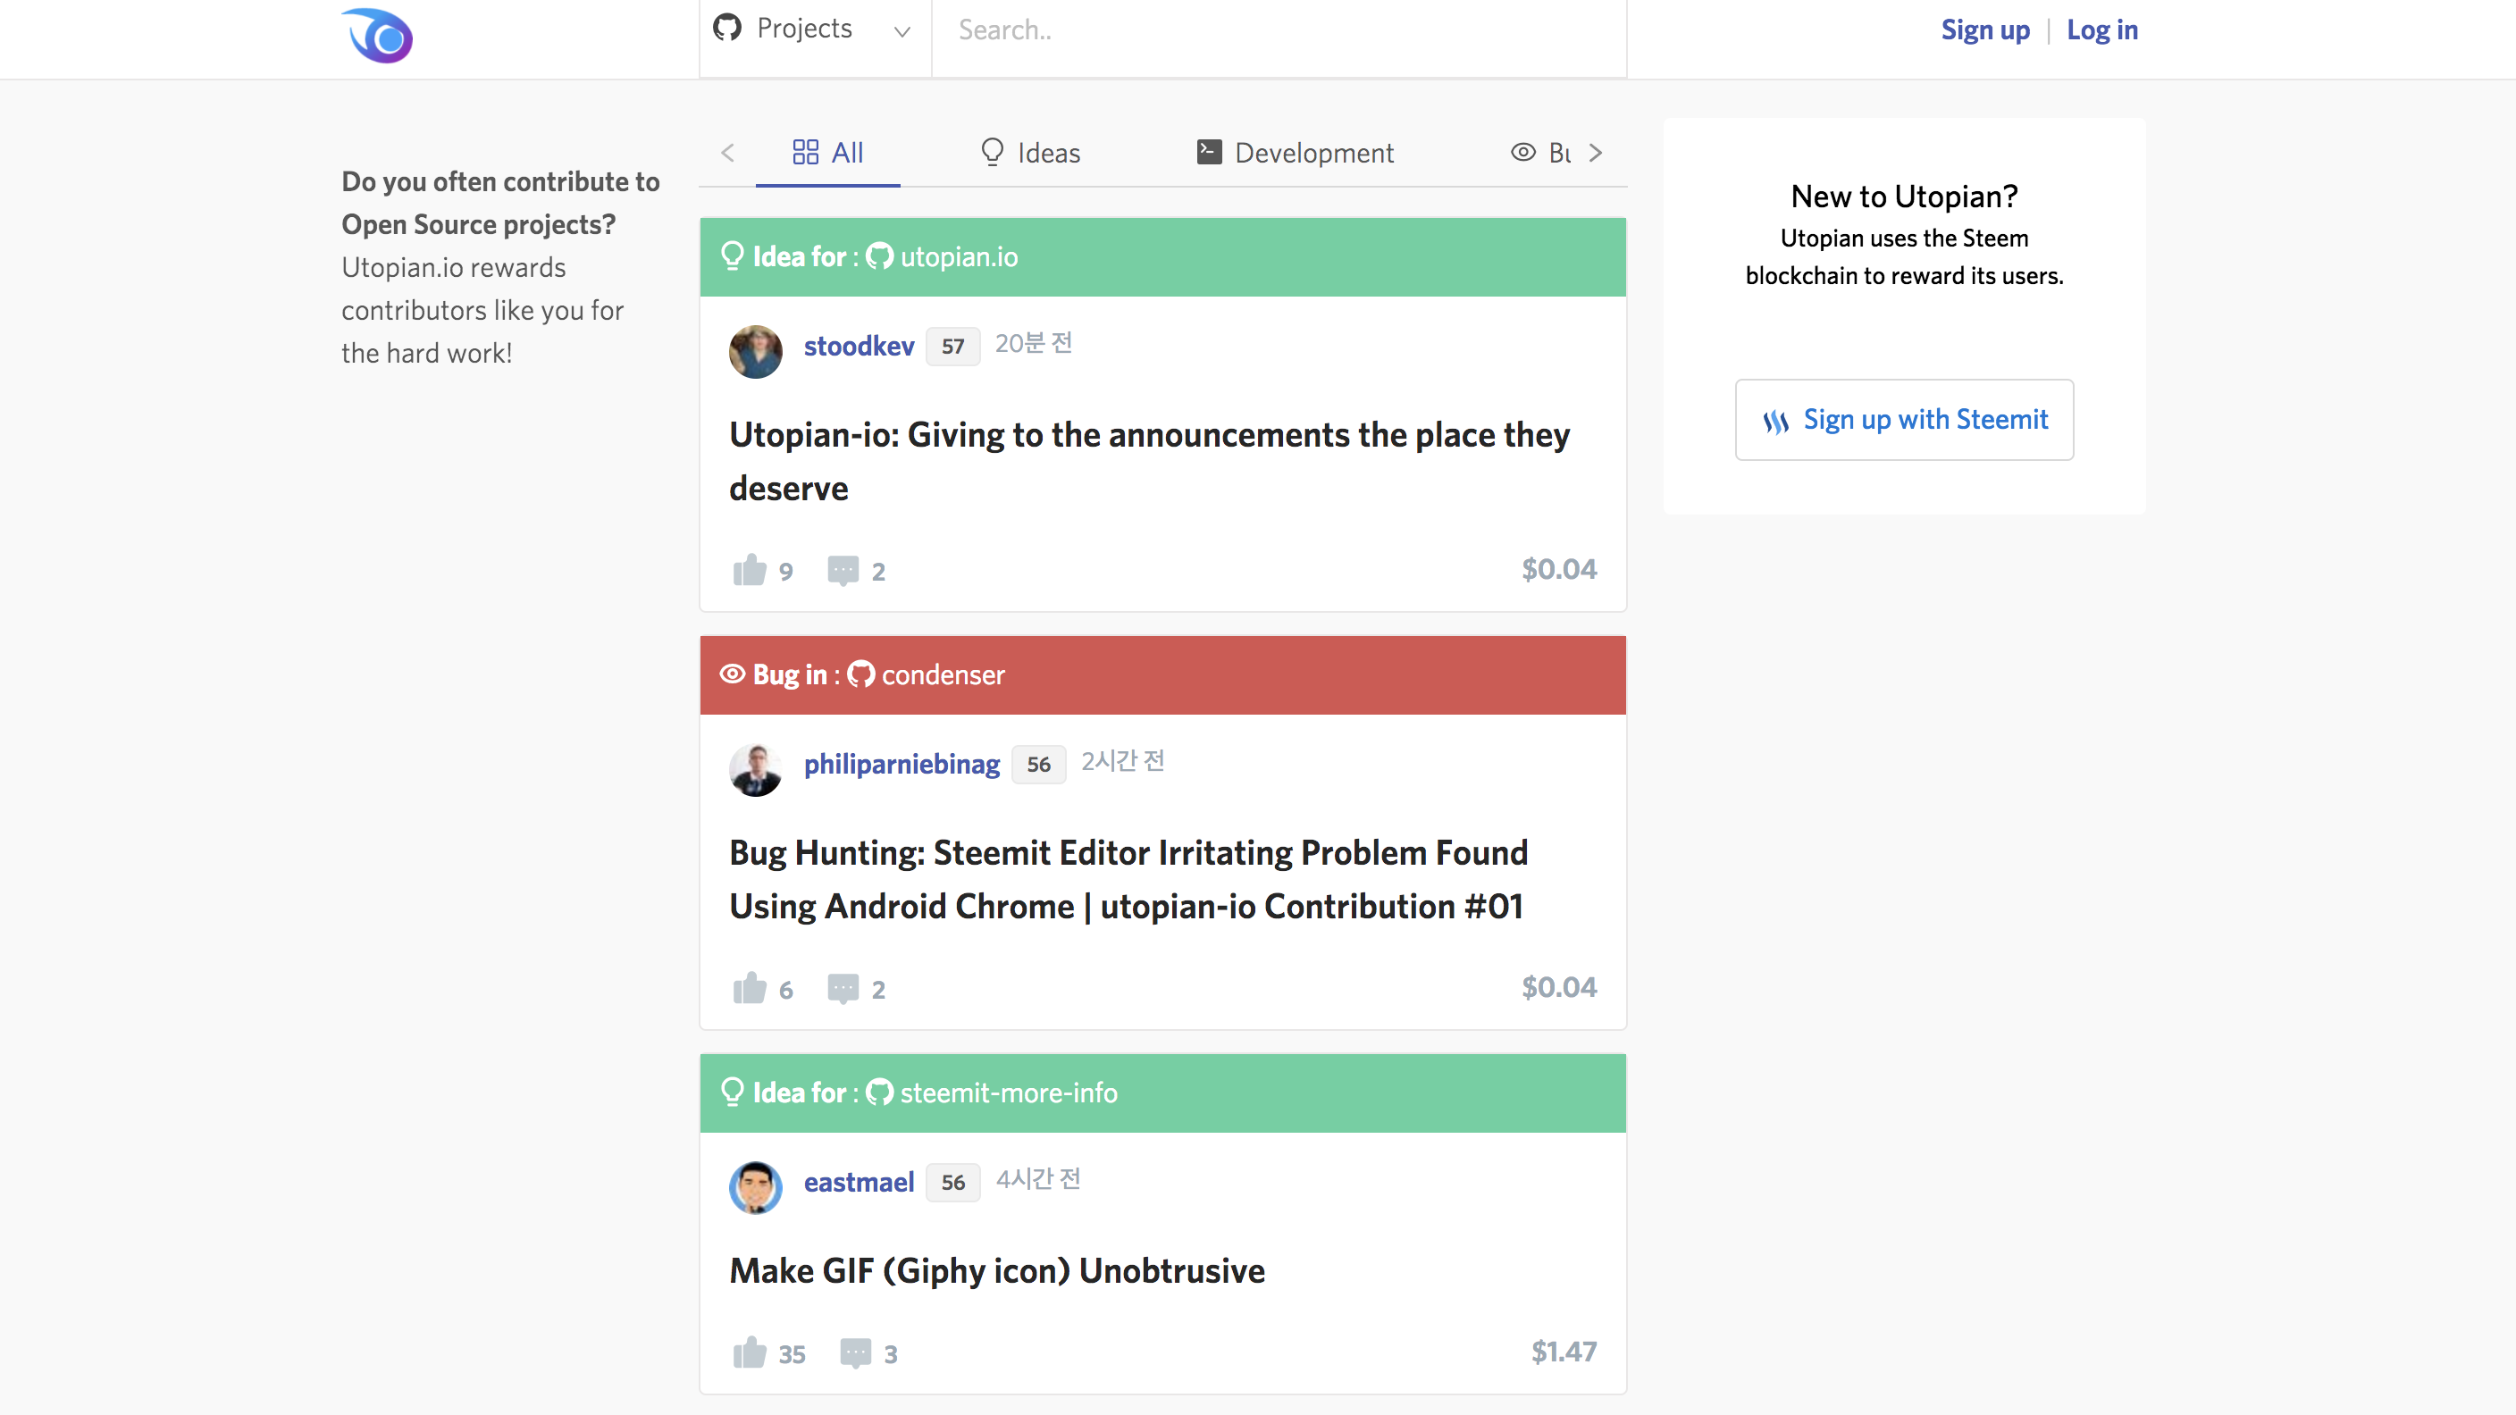Open the Bug Hunting Steemit Editor post
2516x1415 pixels.
pyautogui.click(x=1128, y=879)
